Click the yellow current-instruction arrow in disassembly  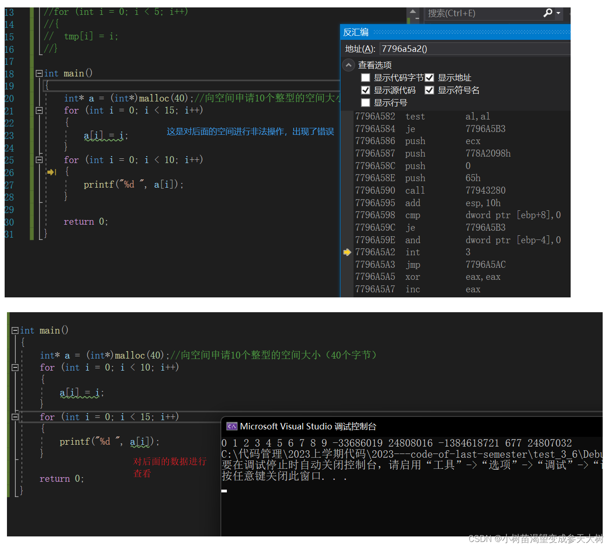coord(347,252)
